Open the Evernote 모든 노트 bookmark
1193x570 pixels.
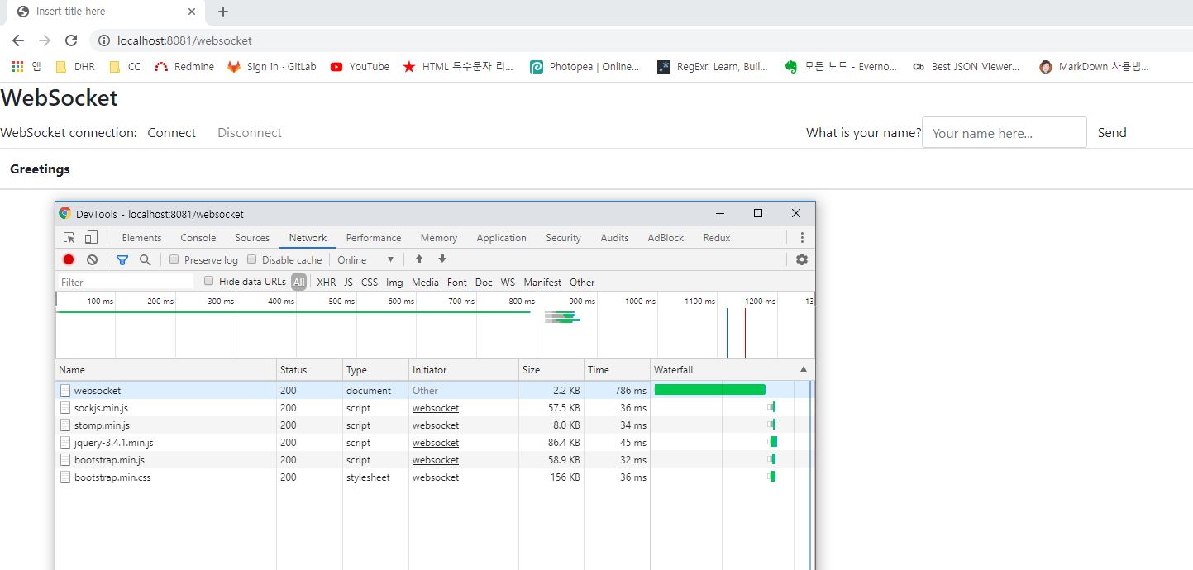tap(841, 67)
